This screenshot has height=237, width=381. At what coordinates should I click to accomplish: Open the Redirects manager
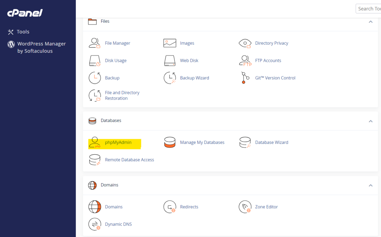[189, 207]
